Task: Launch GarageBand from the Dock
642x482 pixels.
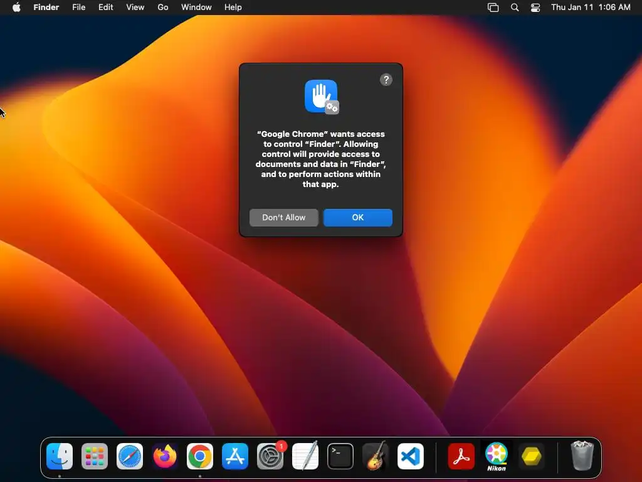Action: 376,456
